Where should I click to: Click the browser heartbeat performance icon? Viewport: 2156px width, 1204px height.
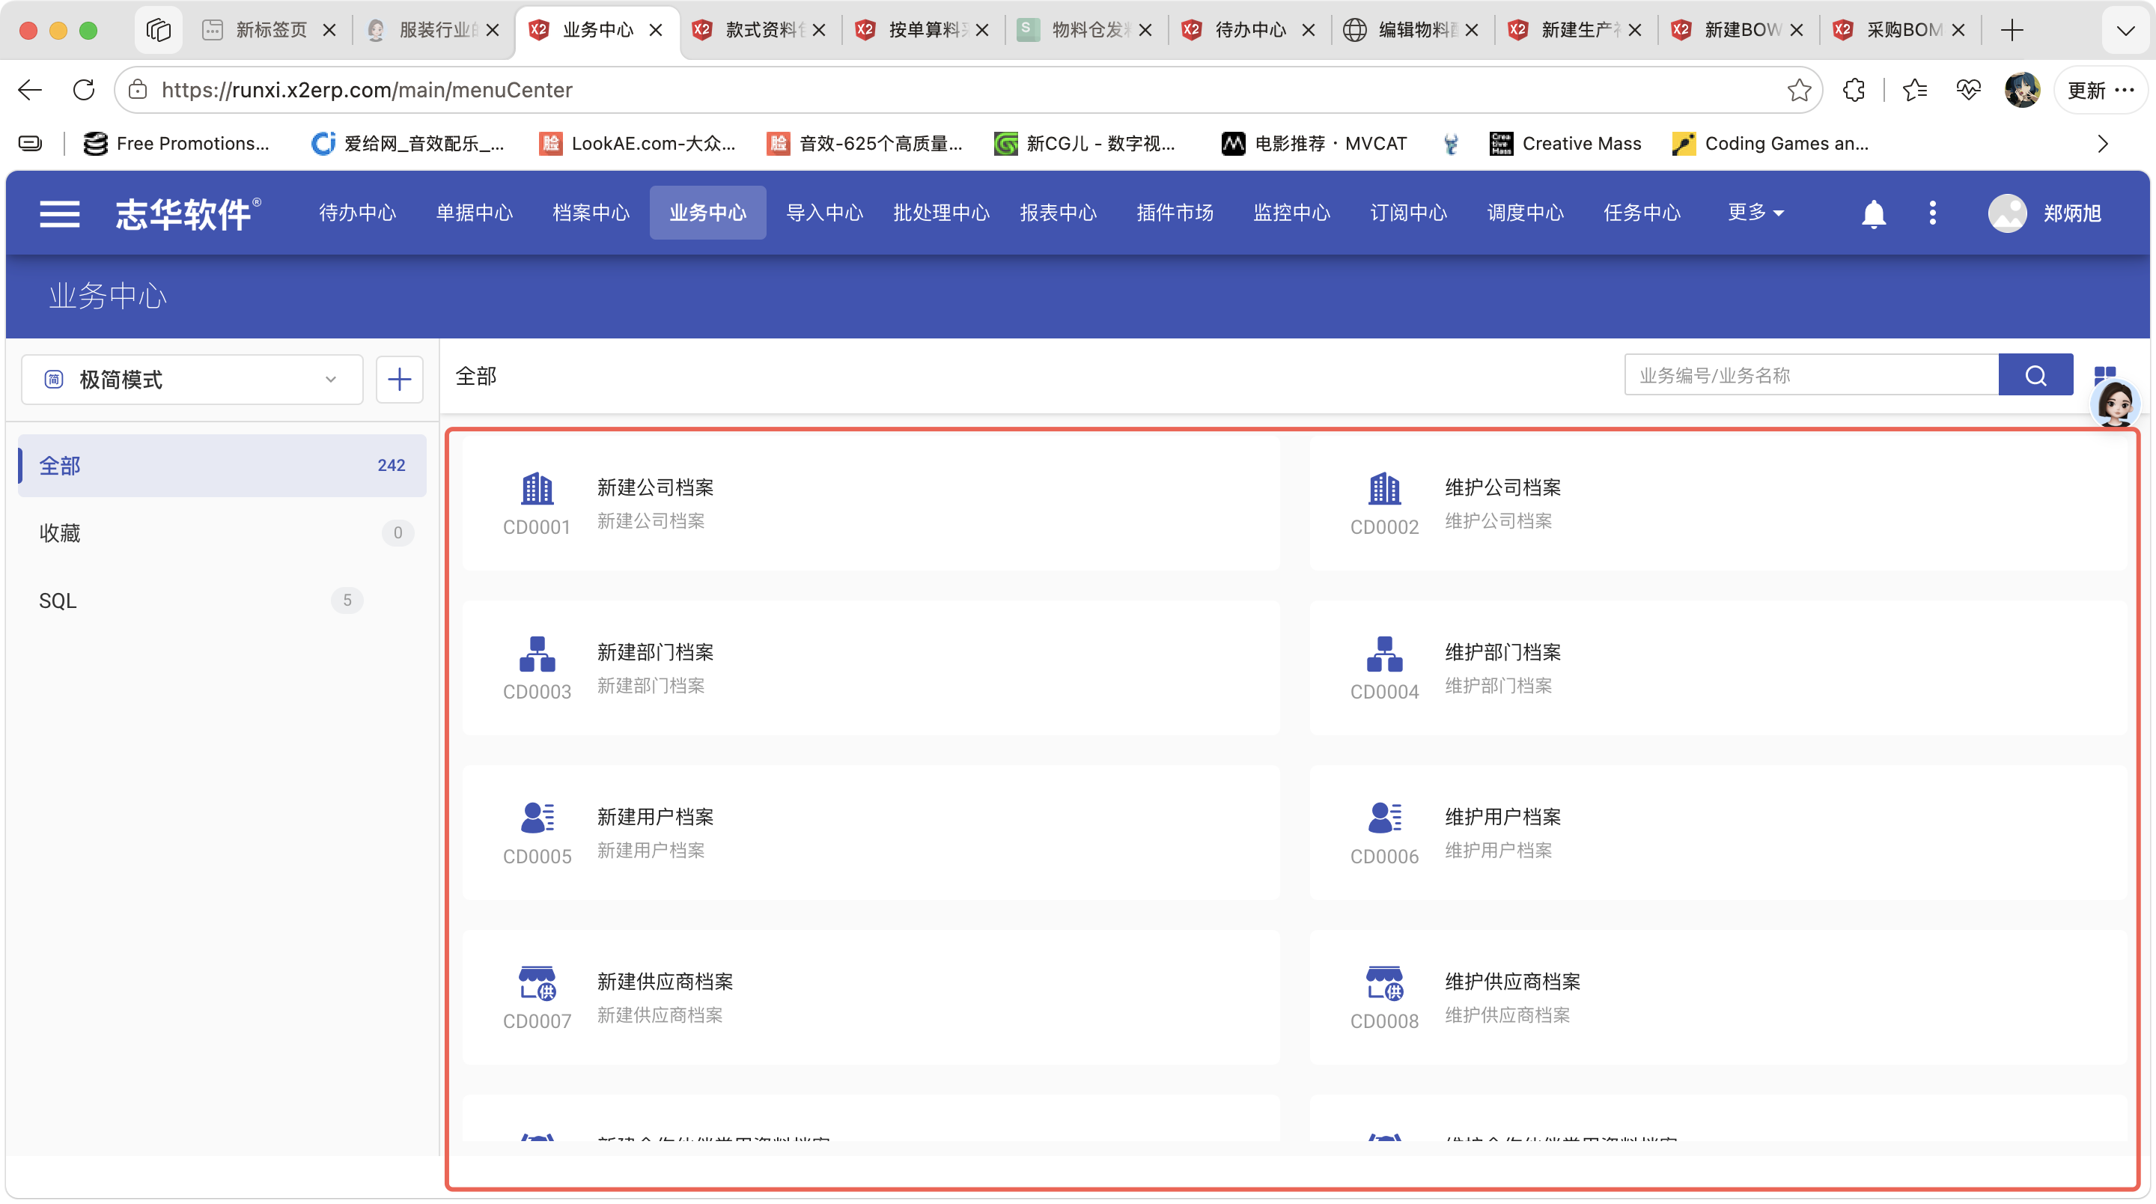click(x=1967, y=90)
